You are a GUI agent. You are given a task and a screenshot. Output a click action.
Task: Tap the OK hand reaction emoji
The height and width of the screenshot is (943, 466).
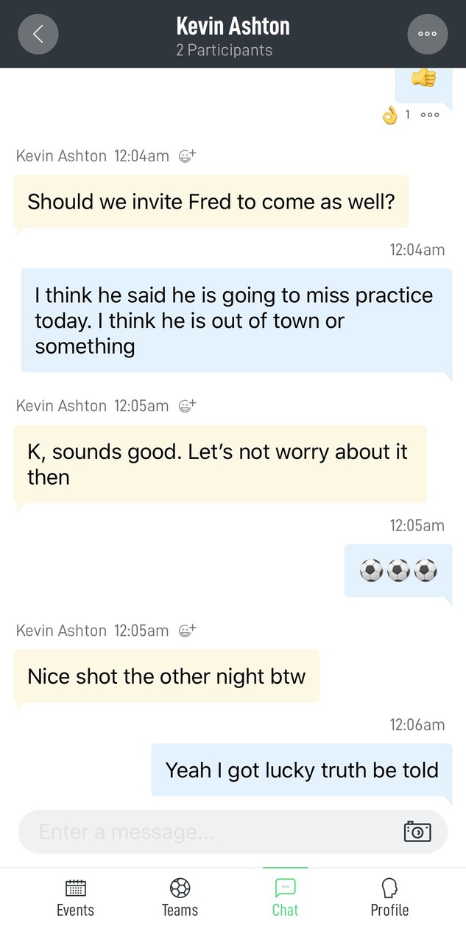pos(389,115)
